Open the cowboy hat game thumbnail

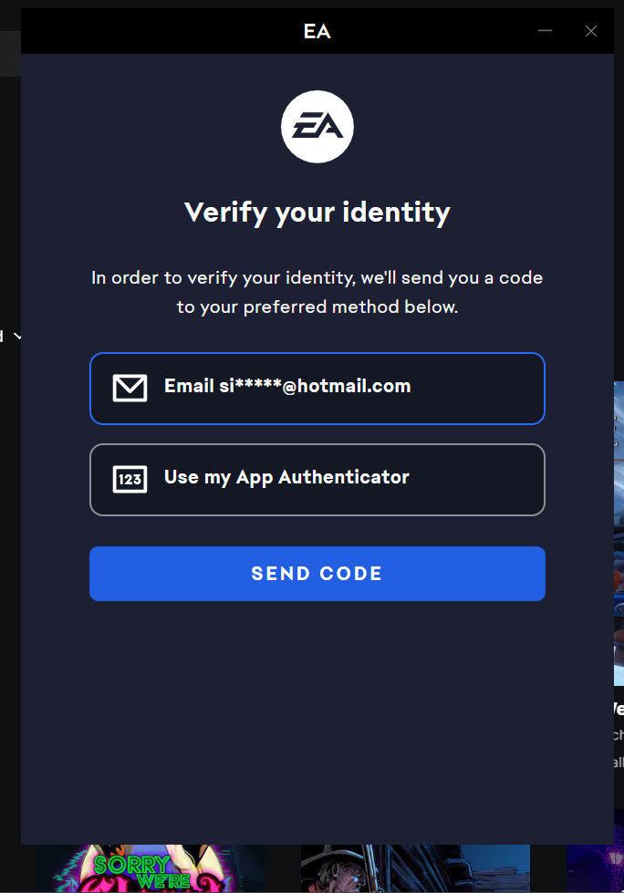(415, 871)
